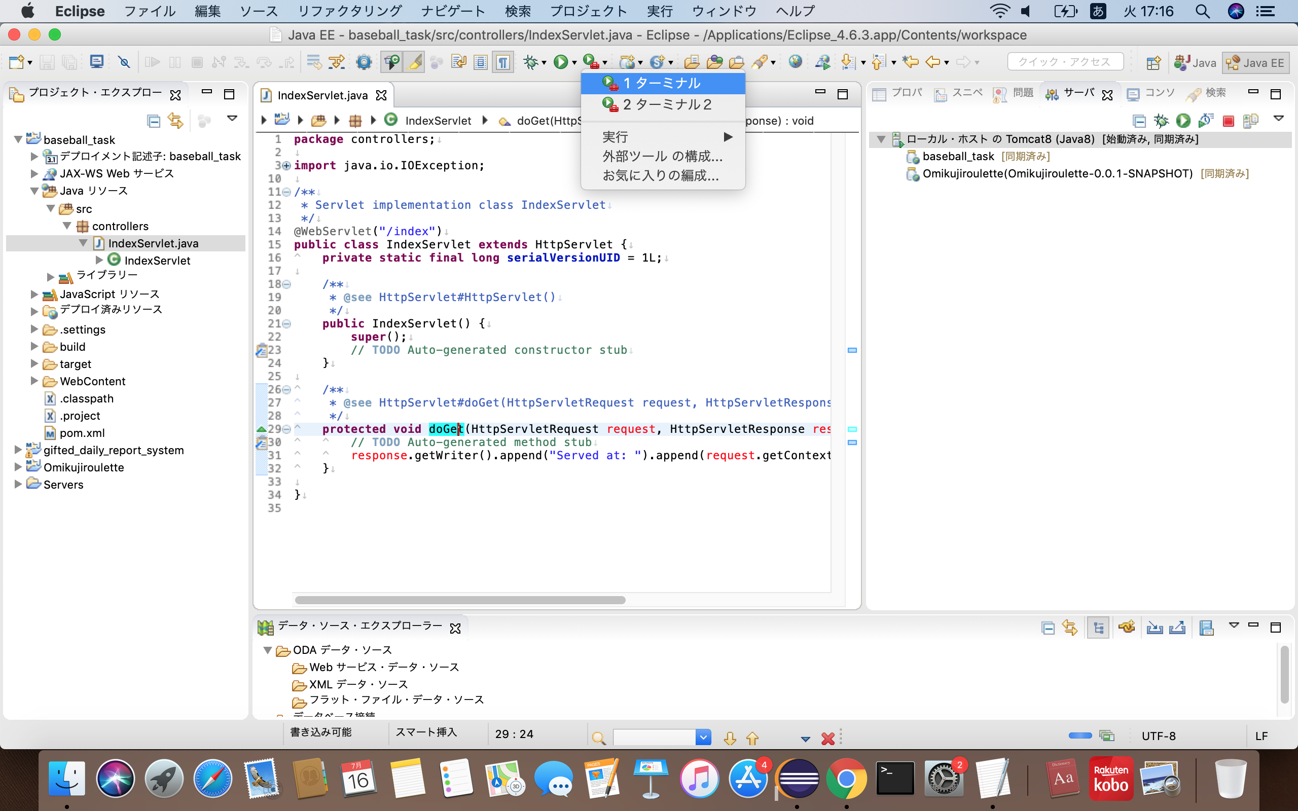
Task: Click the Open Perspective icon
Action: coord(1153,63)
